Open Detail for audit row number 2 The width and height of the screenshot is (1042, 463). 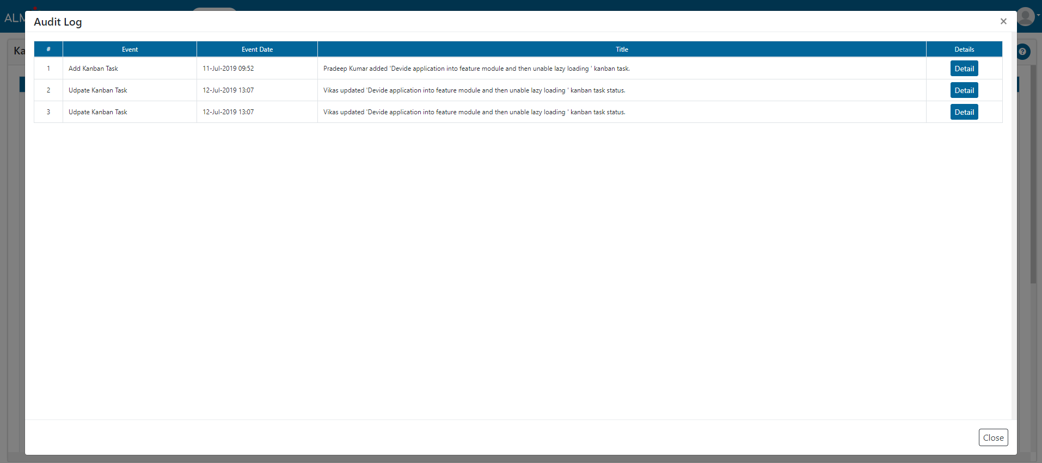[964, 90]
